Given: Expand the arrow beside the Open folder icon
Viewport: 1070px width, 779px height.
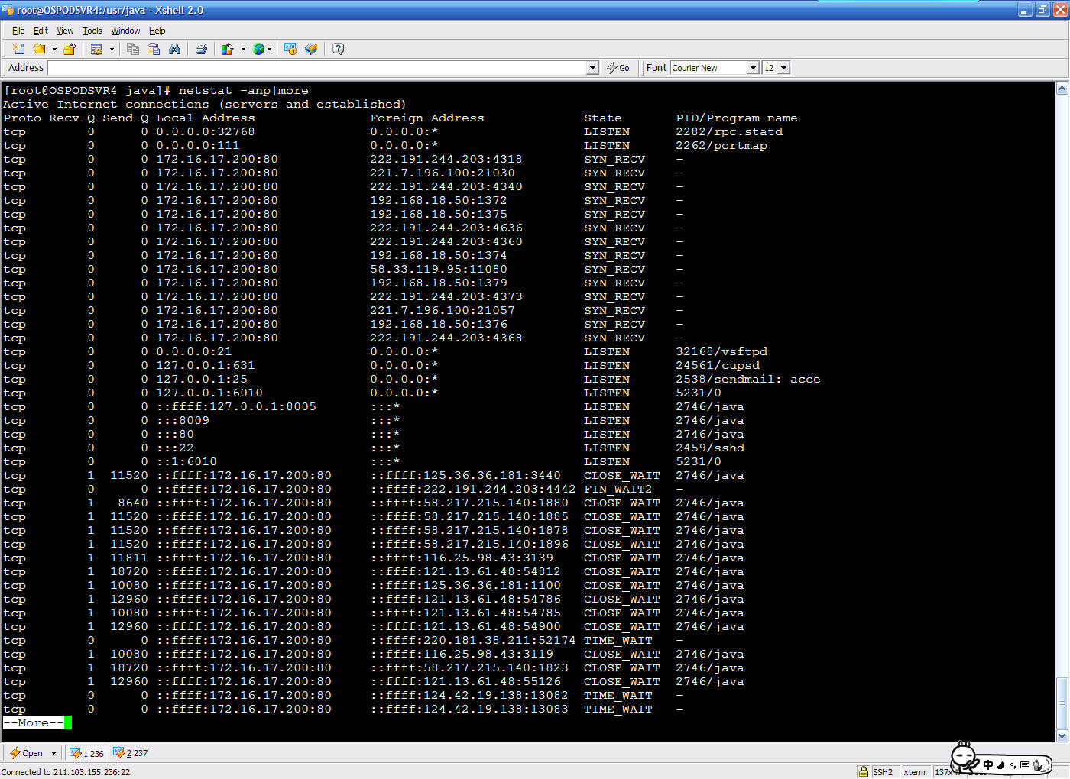Looking at the screenshot, I should click(54, 49).
